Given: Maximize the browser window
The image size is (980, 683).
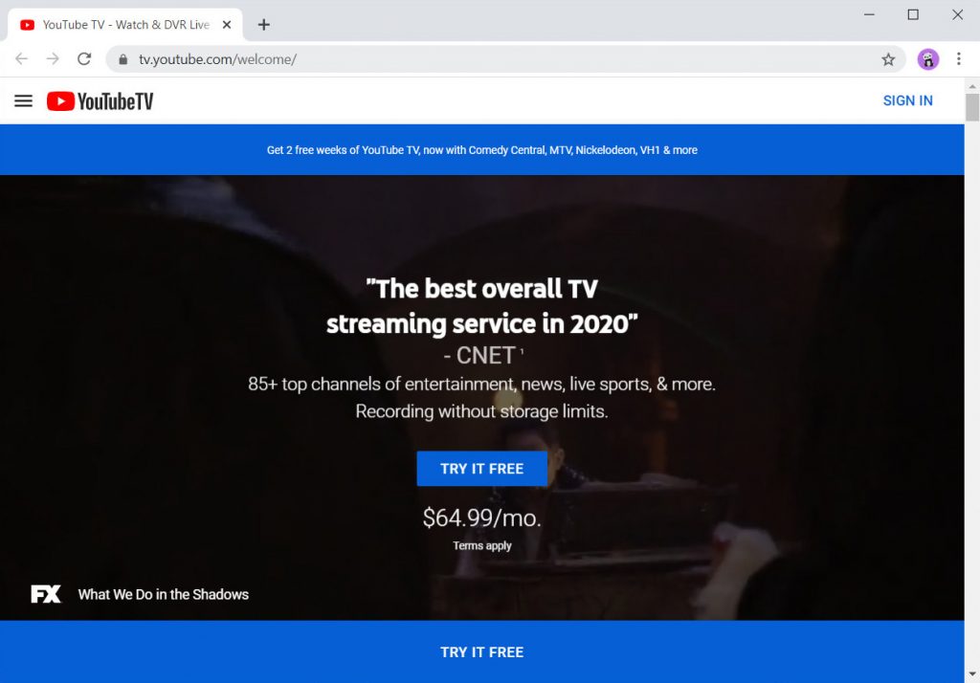Looking at the screenshot, I should point(913,14).
